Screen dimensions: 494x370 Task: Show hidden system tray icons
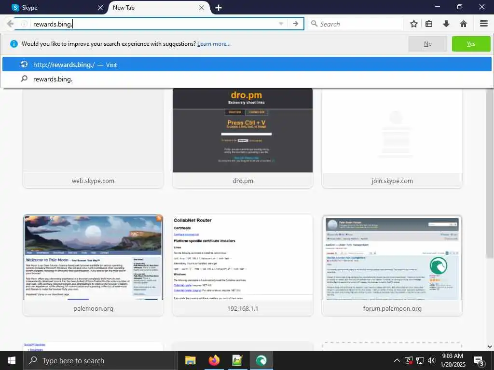(397, 360)
